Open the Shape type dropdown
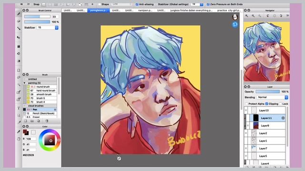The width and height of the screenshot is (305, 171). [x=122, y=4]
